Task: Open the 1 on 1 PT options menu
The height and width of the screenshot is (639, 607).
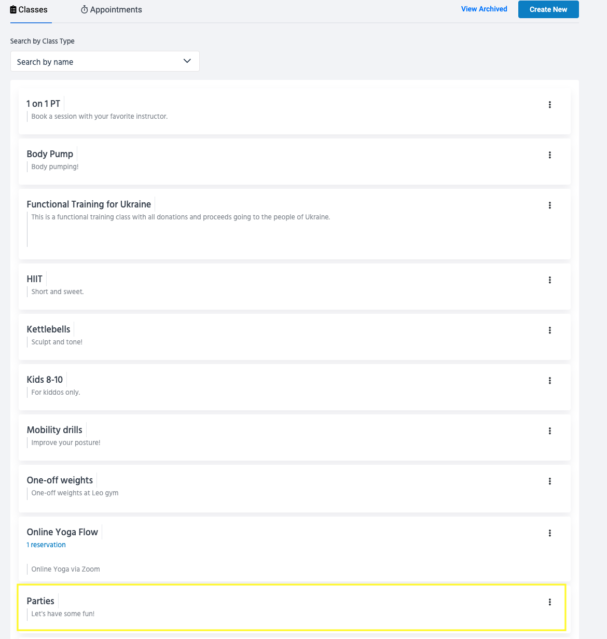Action: [549, 105]
